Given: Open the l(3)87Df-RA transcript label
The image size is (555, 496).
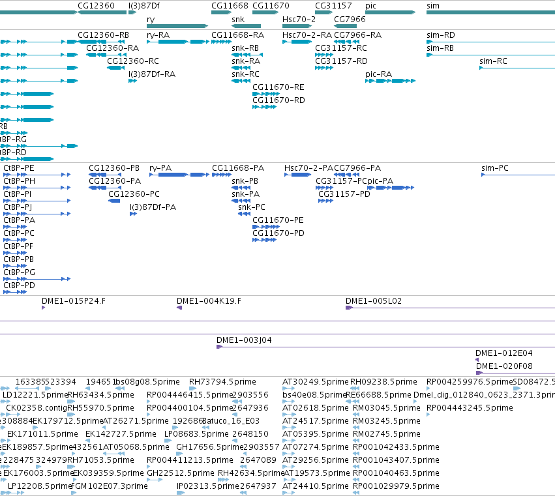Looking at the screenshot, I should pyautogui.click(x=152, y=74).
